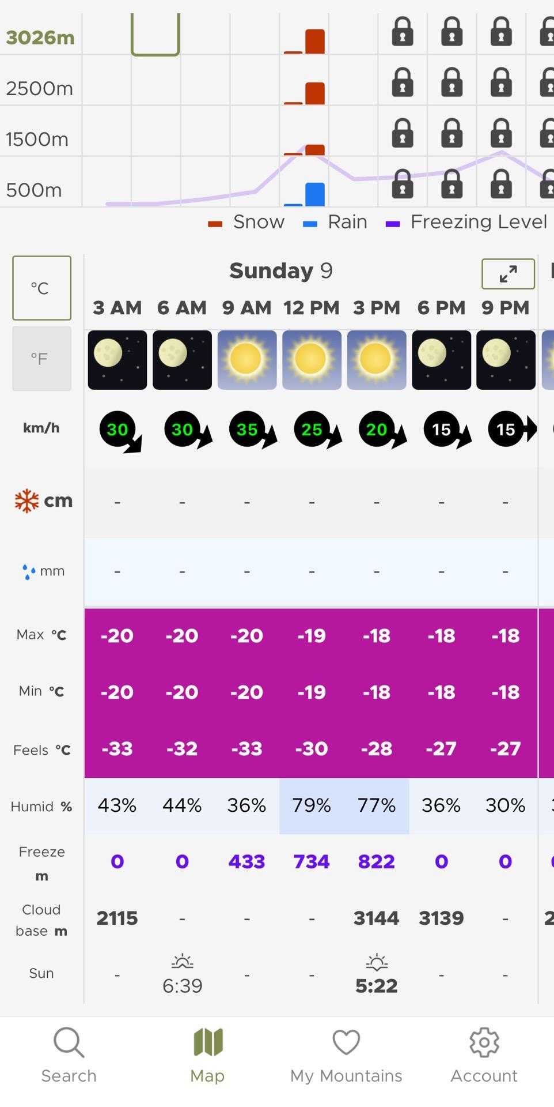The width and height of the screenshot is (554, 1107).
Task: Select the 500m elevation label
Action: pyautogui.click(x=34, y=190)
